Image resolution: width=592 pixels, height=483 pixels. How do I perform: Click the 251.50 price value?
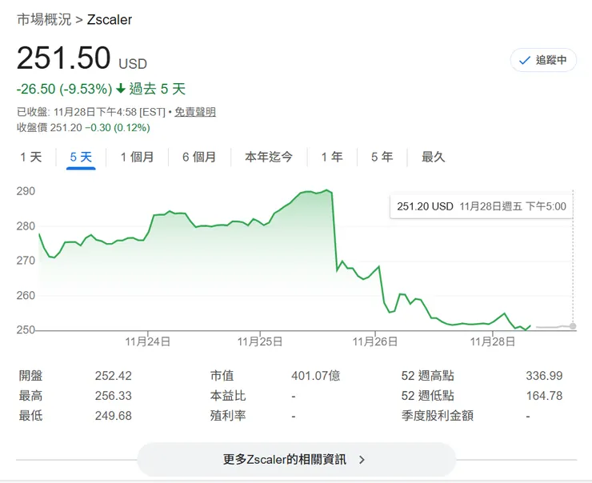[x=64, y=58]
